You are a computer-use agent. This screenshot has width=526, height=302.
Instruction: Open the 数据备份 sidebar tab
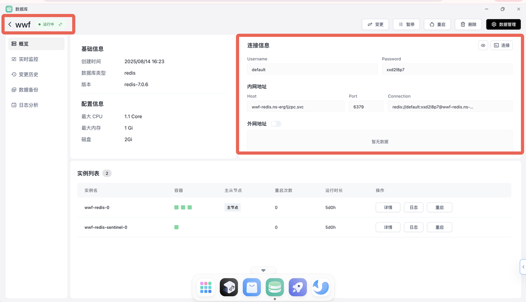pyautogui.click(x=28, y=90)
